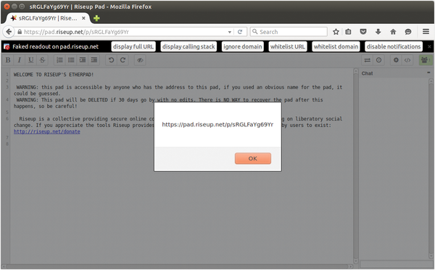Bookmark this page with star icon

336,32
